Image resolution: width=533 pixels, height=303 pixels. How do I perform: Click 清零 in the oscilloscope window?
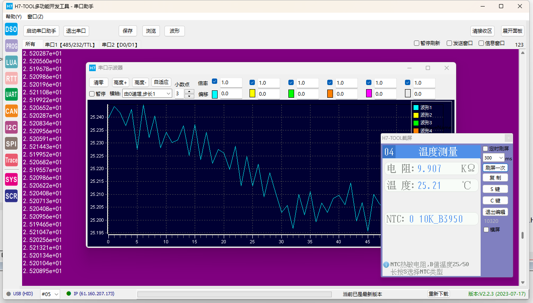point(99,82)
